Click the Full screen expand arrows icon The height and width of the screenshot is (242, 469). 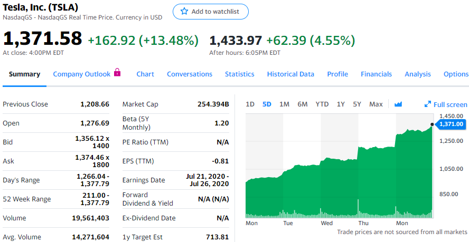point(428,104)
